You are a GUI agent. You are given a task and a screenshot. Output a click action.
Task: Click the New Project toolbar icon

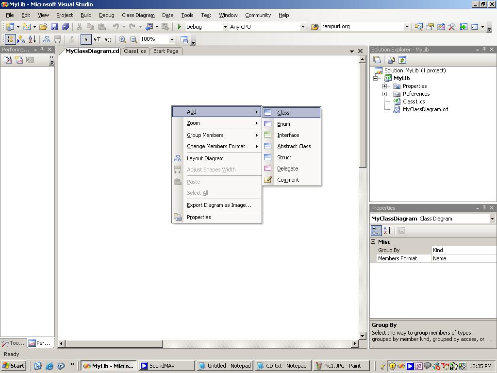point(10,27)
